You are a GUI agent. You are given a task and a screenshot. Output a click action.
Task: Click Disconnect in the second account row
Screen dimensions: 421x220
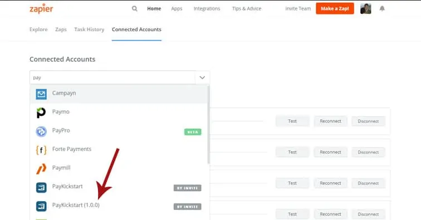[x=369, y=152]
